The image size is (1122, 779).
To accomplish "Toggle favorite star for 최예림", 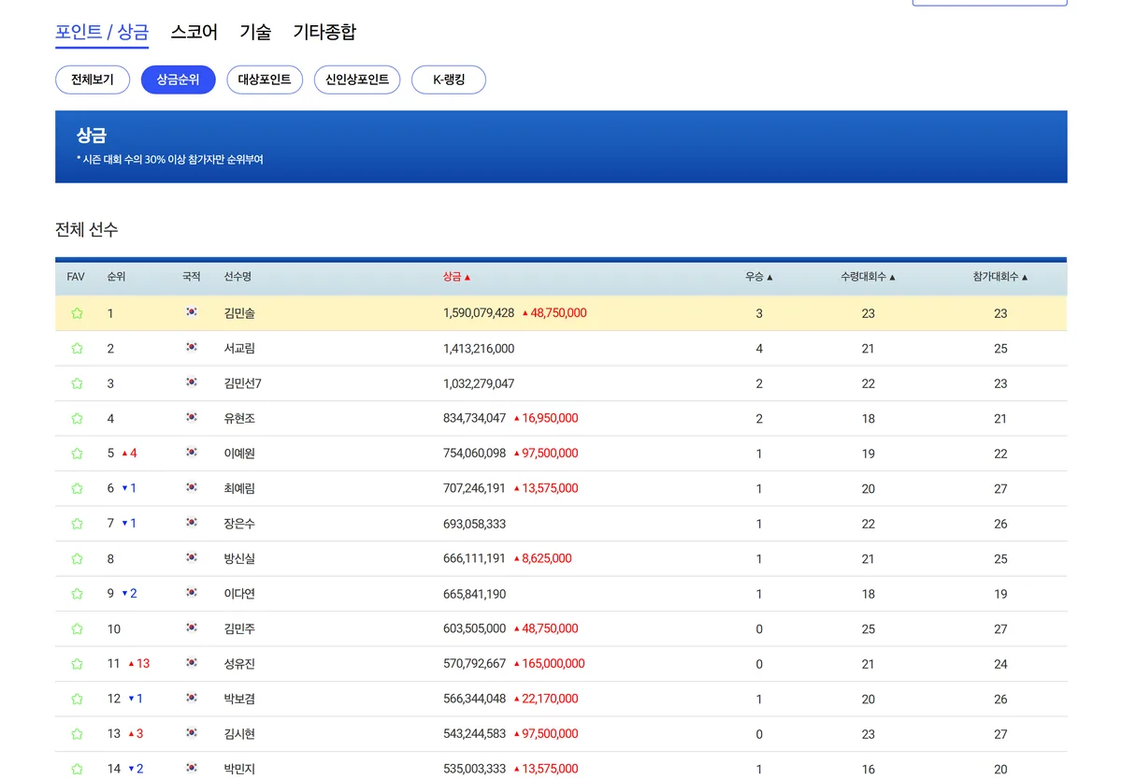I will tap(77, 488).
